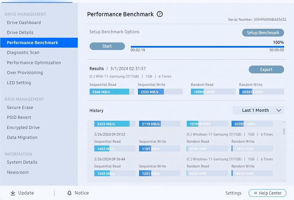Open Data Migration page

pyautogui.click(x=22, y=138)
